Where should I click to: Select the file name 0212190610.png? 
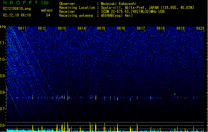(x=17, y=9)
